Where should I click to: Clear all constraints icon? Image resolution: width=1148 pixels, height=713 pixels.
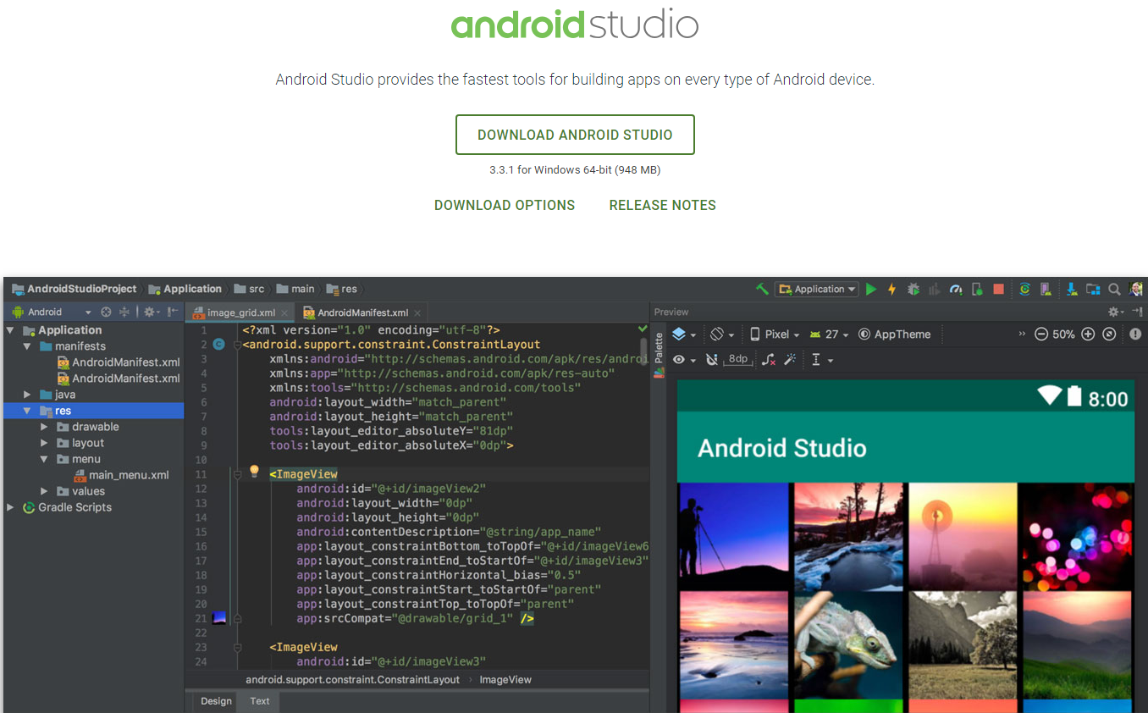769,360
